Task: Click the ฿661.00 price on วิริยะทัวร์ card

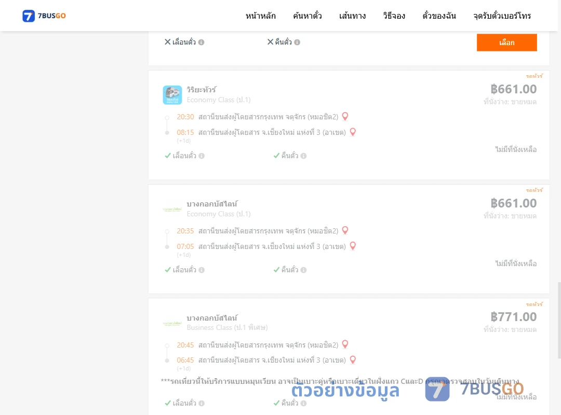Action: tap(513, 89)
